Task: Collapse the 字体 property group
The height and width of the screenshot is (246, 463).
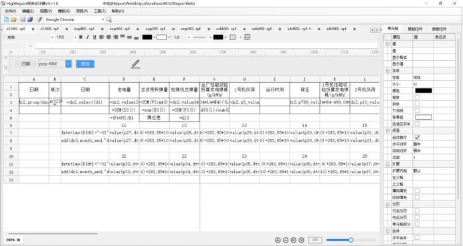Action: coord(387,71)
